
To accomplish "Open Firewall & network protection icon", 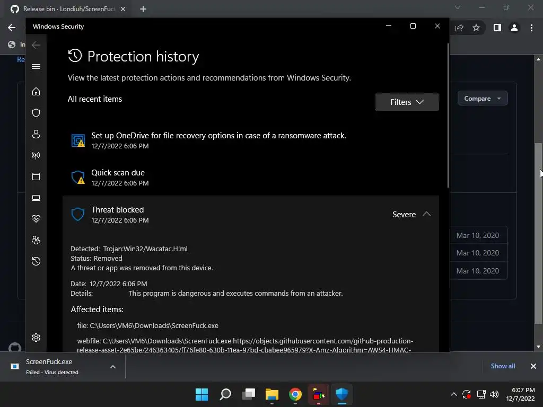I will click(x=36, y=155).
